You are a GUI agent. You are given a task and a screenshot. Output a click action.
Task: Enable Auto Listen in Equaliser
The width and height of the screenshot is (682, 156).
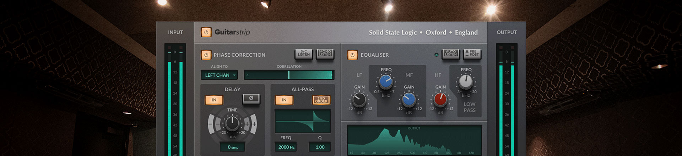pyautogui.click(x=451, y=54)
